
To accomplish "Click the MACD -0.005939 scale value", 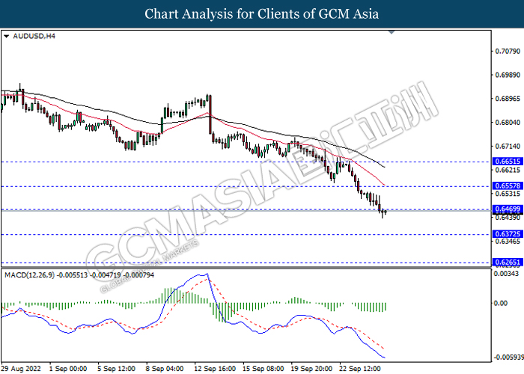I will point(508,358).
